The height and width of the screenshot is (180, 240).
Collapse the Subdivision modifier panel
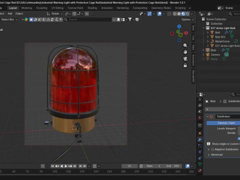tap(207, 116)
